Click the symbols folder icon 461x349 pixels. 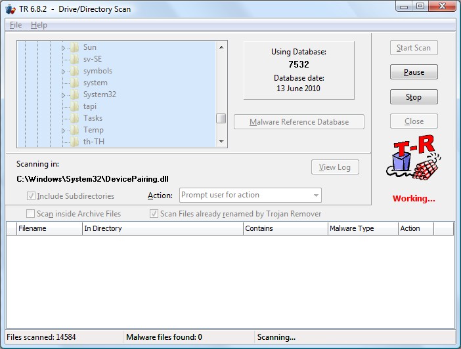(75, 71)
